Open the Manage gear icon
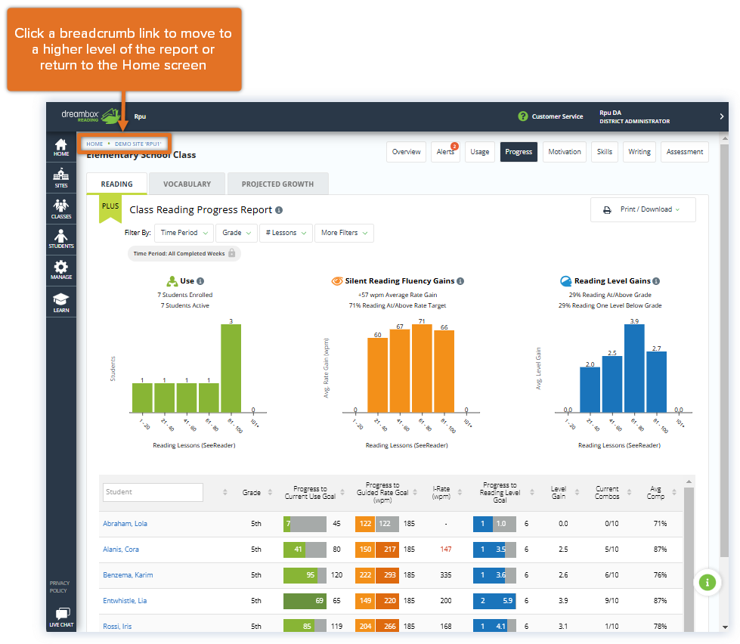740x644 pixels. coord(61,270)
